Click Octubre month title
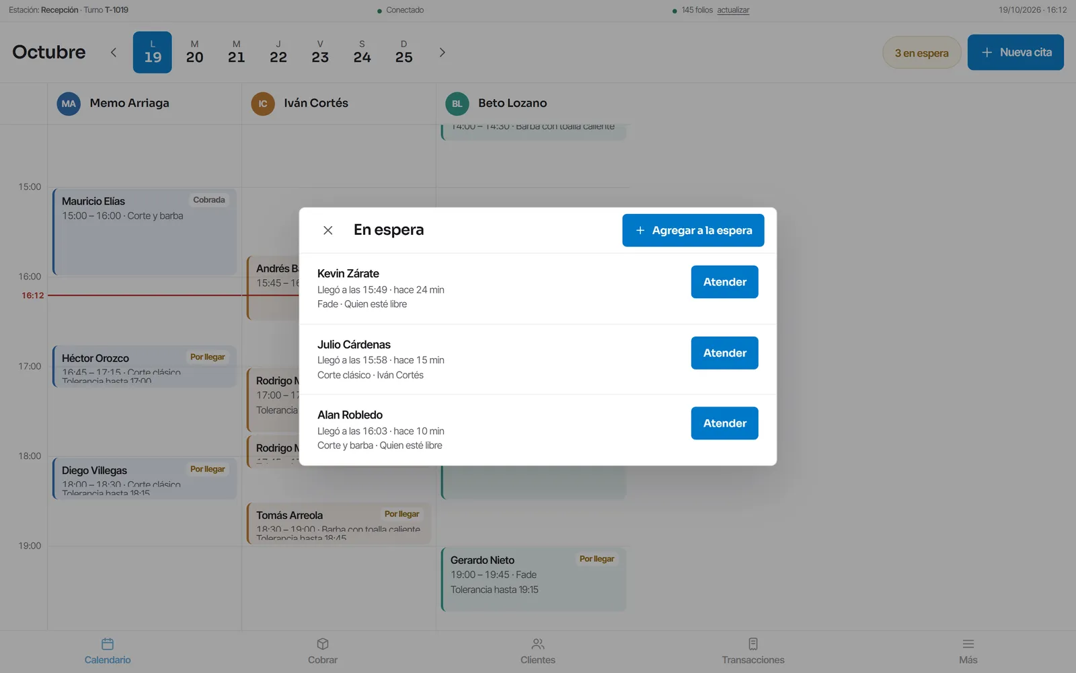Screen dimensions: 1076x673 pyautogui.click(x=49, y=52)
